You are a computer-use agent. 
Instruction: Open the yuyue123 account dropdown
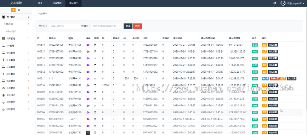pyautogui.click(x=295, y=3)
